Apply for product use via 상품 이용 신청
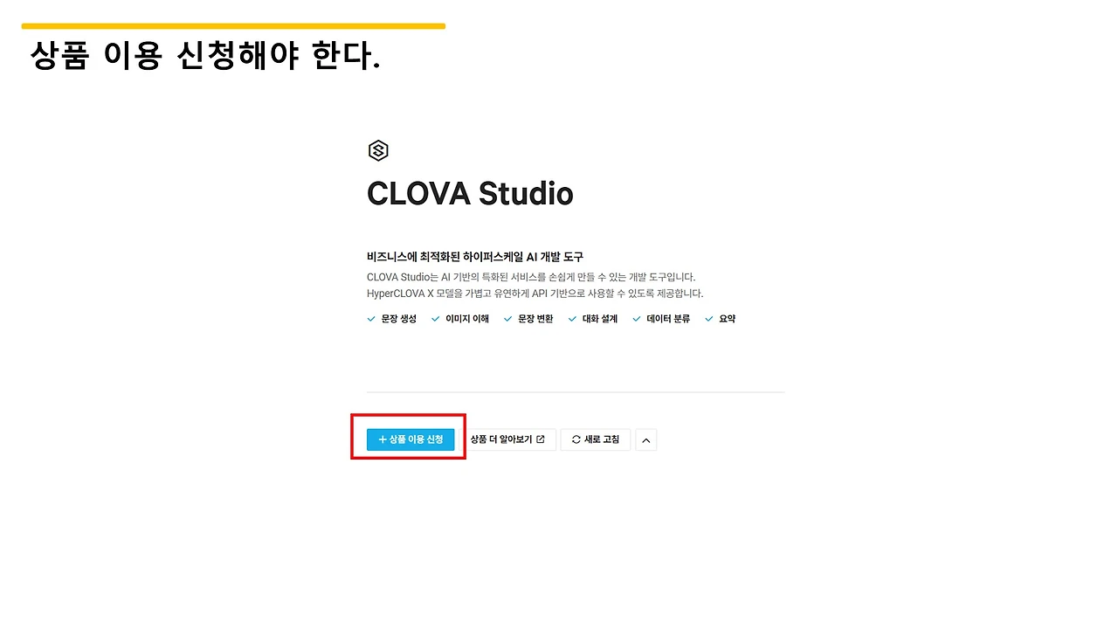1118x629 pixels. (x=411, y=439)
